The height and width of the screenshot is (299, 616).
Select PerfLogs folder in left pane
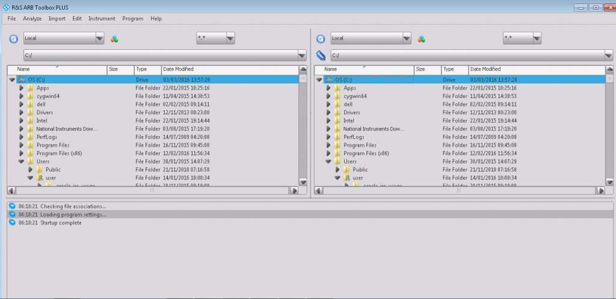[x=47, y=137]
